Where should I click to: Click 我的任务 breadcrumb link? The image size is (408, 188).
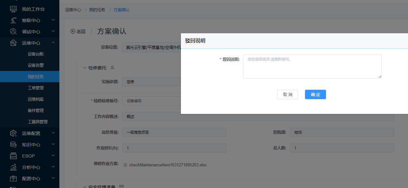pos(97,10)
